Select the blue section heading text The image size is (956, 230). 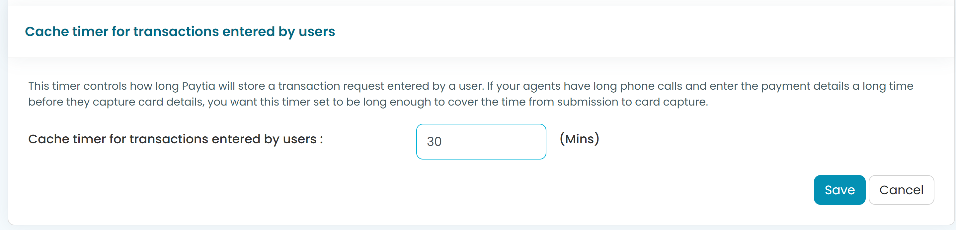click(180, 31)
